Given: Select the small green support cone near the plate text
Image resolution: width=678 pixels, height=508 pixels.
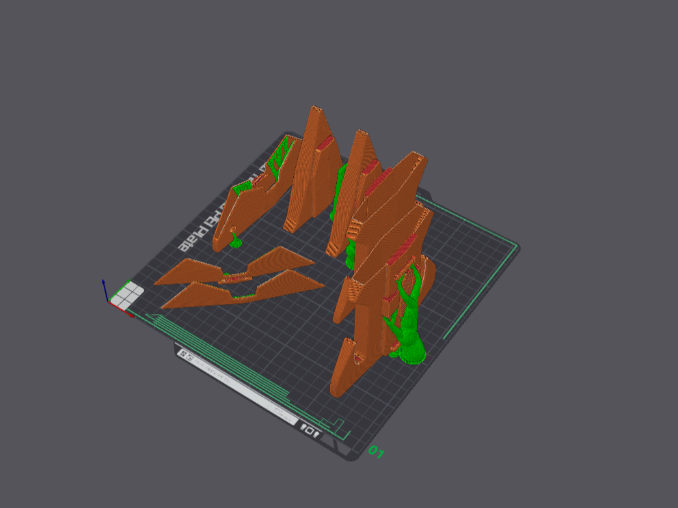Looking at the screenshot, I should (x=235, y=241).
